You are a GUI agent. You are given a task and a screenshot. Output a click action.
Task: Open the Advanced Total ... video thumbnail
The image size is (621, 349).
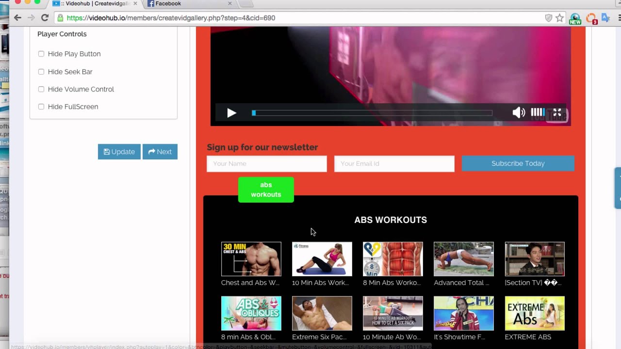tap(463, 259)
